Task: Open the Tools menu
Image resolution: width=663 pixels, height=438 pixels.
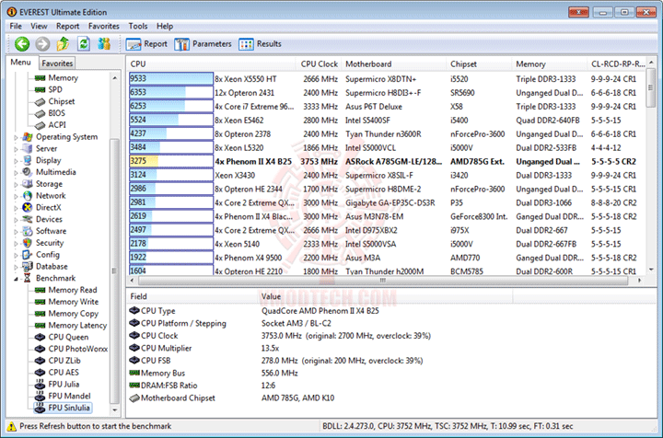Action: tap(138, 26)
